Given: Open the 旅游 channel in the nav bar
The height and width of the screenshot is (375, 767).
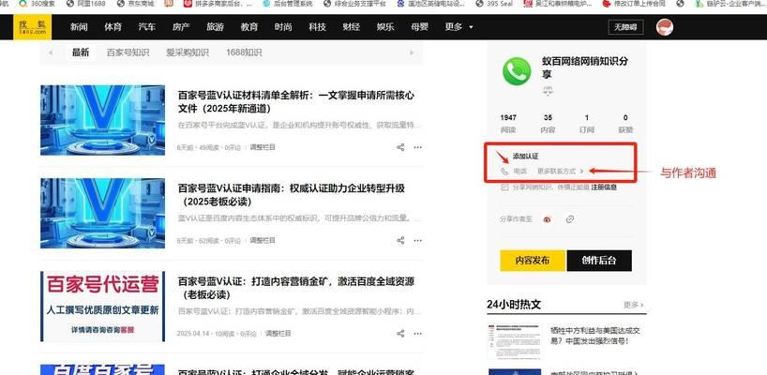Looking at the screenshot, I should click(x=216, y=27).
